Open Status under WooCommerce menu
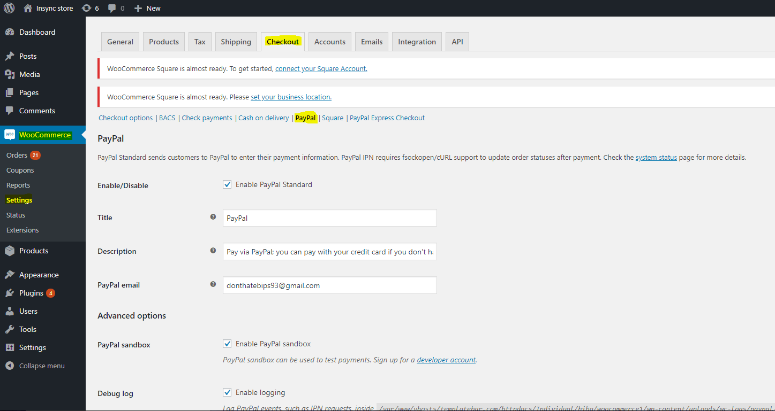This screenshot has width=775, height=411. pyautogui.click(x=16, y=215)
